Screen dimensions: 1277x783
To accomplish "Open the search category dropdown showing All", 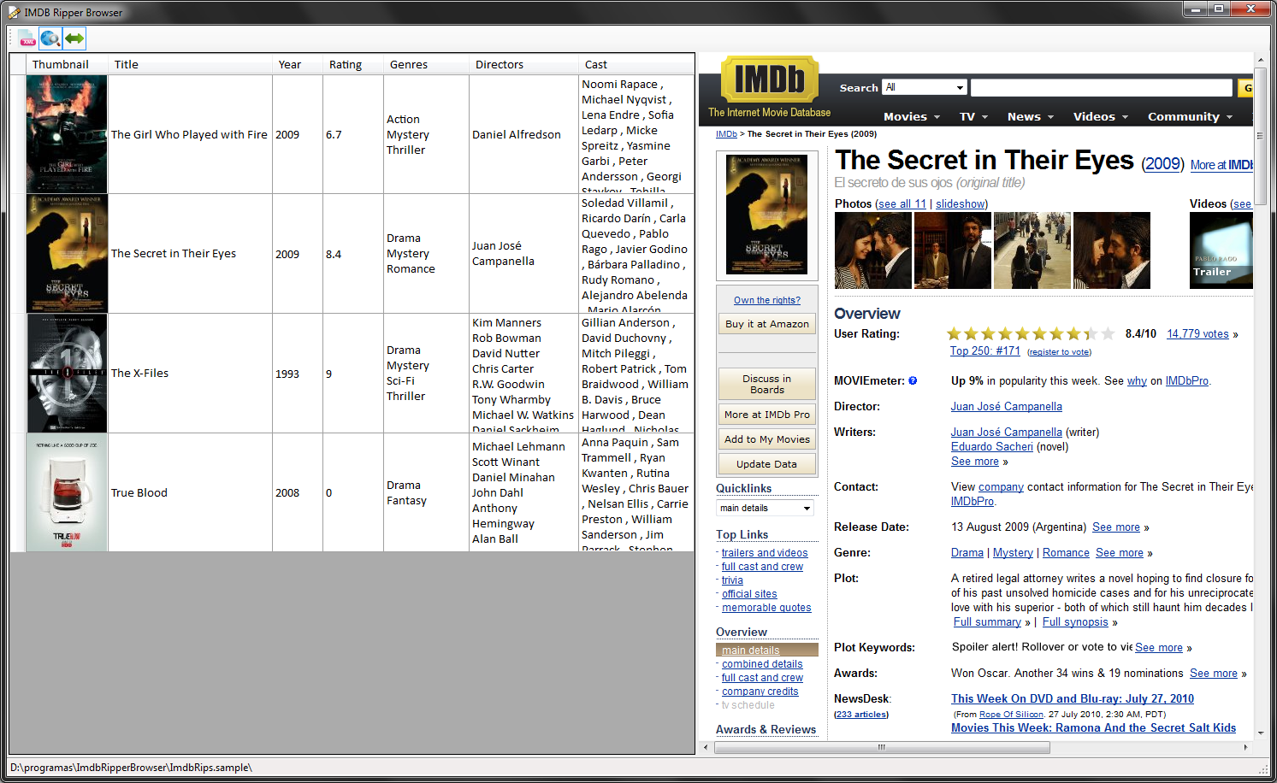I will tap(925, 87).
